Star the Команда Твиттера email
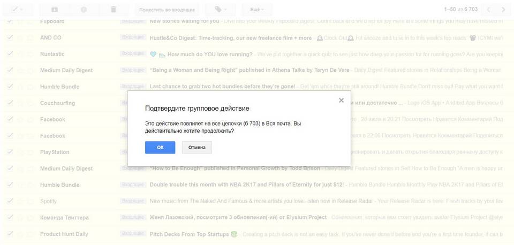Screen dimensions: 514x245 (20, 218)
